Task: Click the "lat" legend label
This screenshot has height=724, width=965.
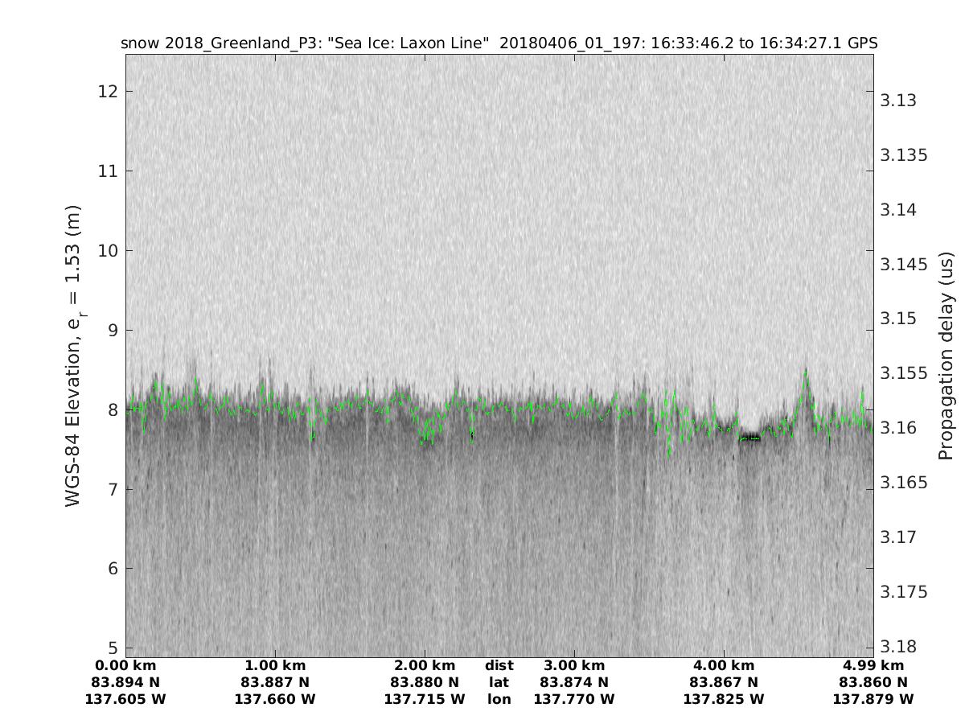Action: point(499,682)
